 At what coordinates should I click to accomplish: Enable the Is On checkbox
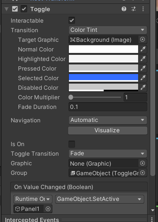72,144
